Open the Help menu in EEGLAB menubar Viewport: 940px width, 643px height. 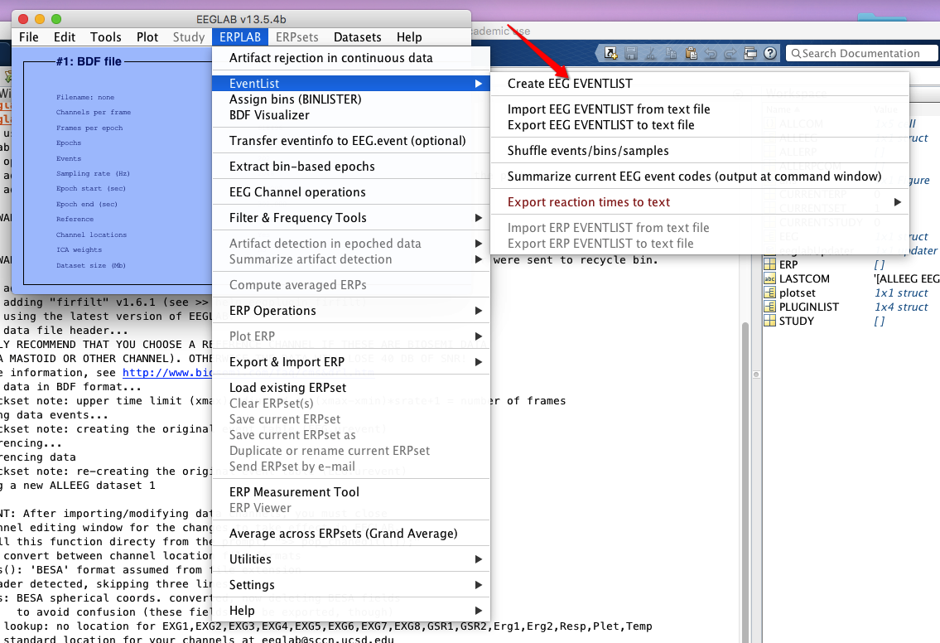click(x=409, y=37)
